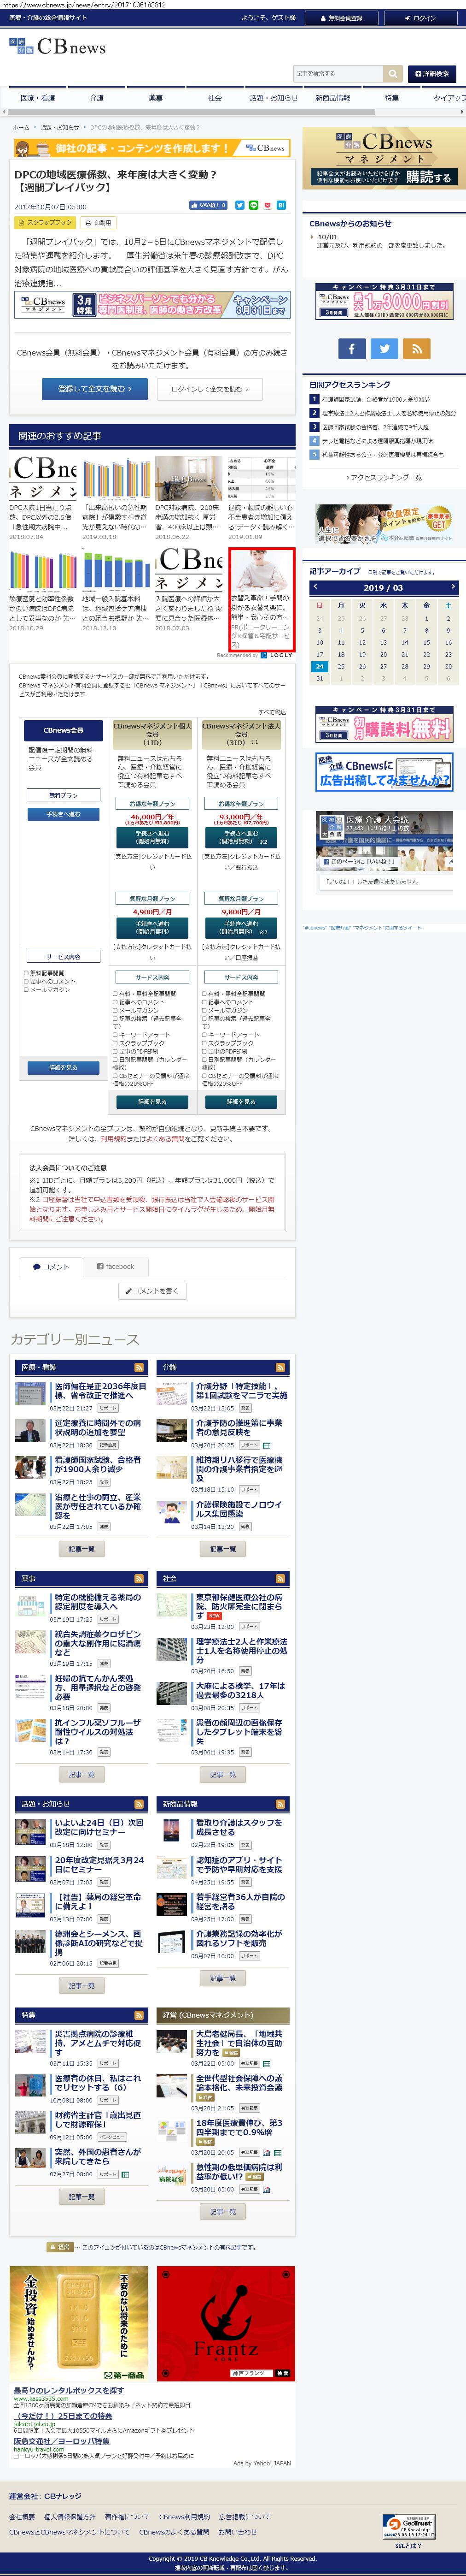
Task: Click ログイン button in top bar
Action: pos(421,18)
